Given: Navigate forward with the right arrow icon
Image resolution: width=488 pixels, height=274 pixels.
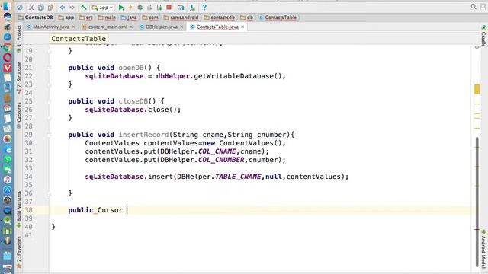Looking at the screenshot, I should pyautogui.click(x=72, y=7).
